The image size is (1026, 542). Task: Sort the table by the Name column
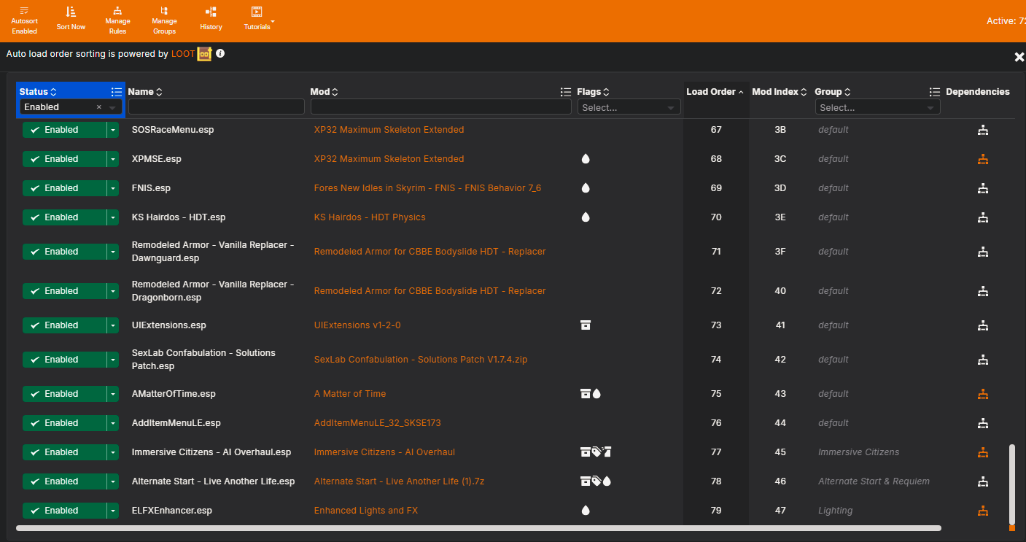tap(145, 92)
